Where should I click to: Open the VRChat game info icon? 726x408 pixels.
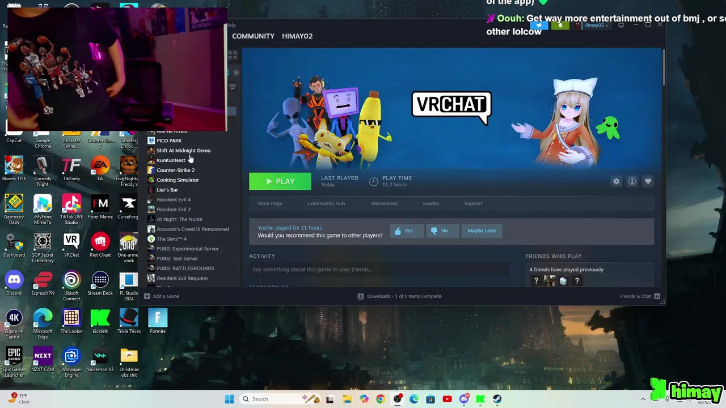632,181
